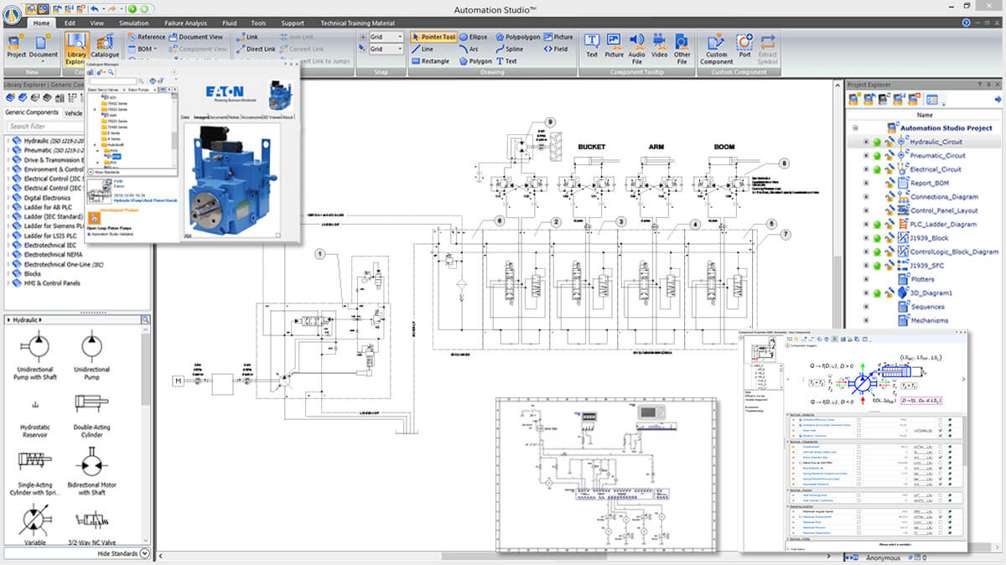Select the Rectangle drawing tool
This screenshot has height=565, width=1006.
pyautogui.click(x=430, y=61)
